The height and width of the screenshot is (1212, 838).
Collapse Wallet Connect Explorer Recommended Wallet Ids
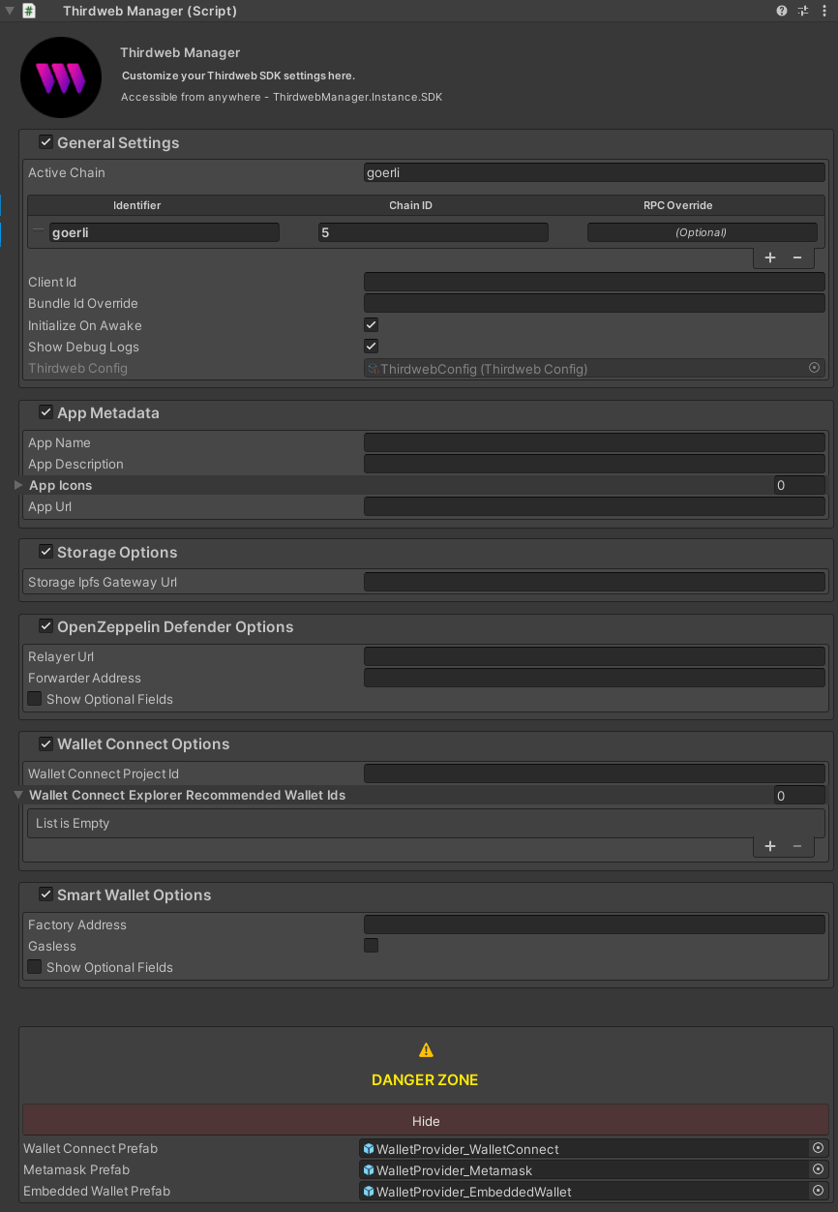(17, 795)
